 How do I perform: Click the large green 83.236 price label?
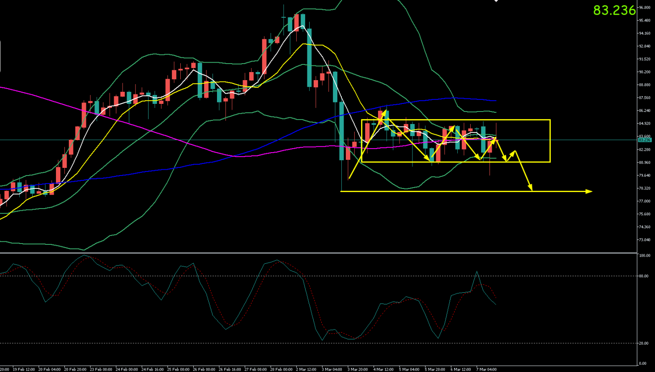point(614,10)
